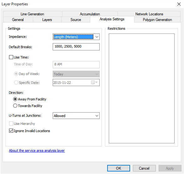The height and width of the screenshot is (174, 184).
Task: Select the Specific Date radio button
Action: [x=16, y=83]
